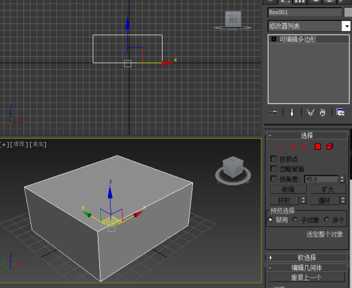
Task: Select Edge sub-object level icon
Action: (294, 147)
